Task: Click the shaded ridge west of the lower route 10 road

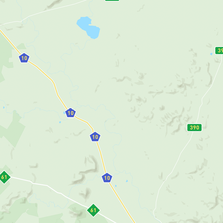Action: [x=87, y=169]
